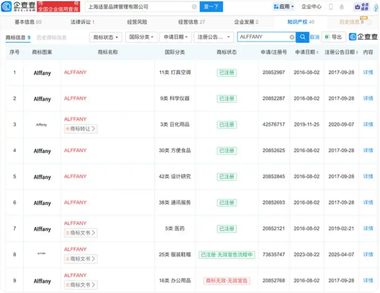The height and width of the screenshot is (293, 380).
Task: Select the 商标信息 sub-tab
Action: [x=18, y=38]
